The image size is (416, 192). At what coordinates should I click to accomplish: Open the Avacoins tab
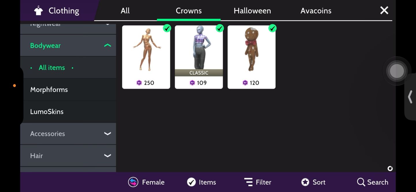click(x=316, y=11)
